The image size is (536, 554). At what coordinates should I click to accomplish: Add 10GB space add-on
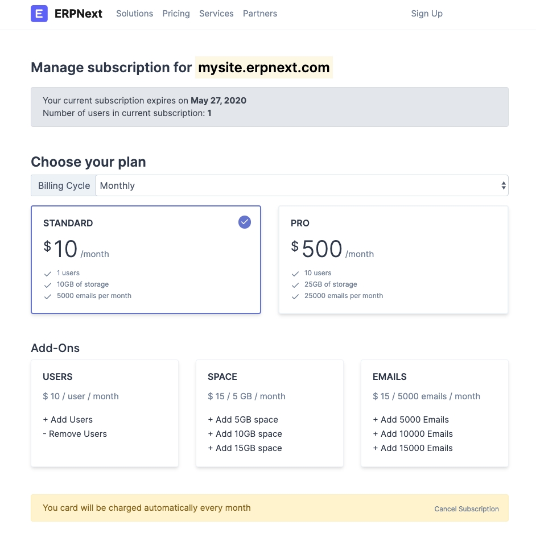[245, 434]
